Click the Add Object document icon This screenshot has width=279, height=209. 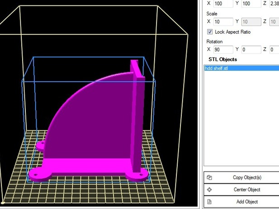(x=209, y=202)
